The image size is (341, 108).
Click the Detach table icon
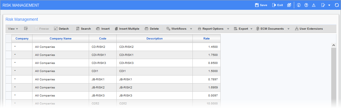tap(61, 29)
